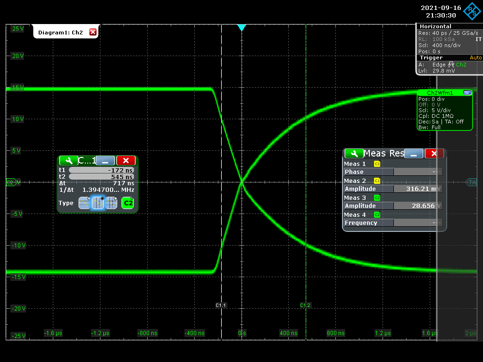Click the Edge trigger type label
The image size is (483, 362).
coord(439,65)
